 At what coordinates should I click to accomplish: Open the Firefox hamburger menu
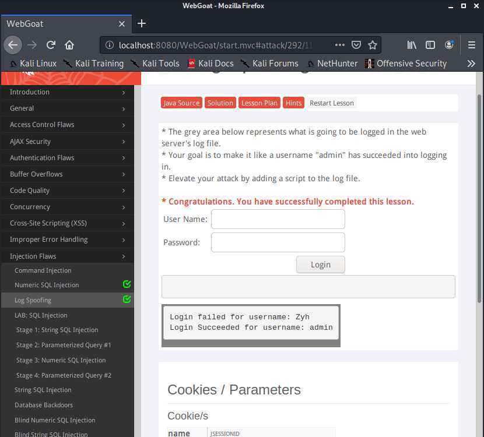471,45
